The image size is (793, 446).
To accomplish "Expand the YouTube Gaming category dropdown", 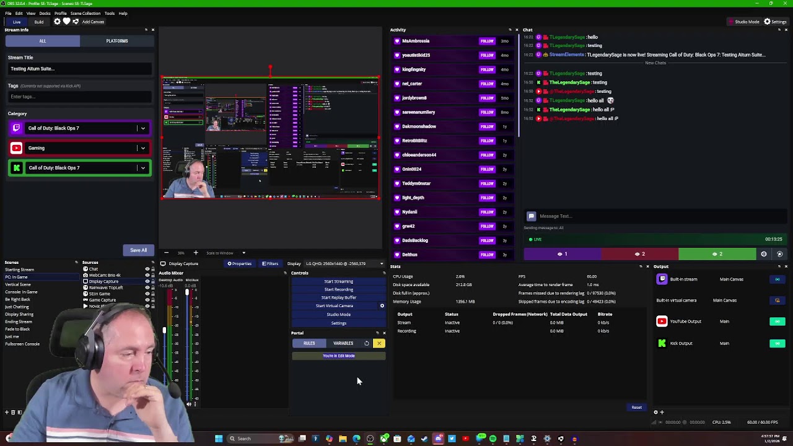I will pyautogui.click(x=142, y=148).
